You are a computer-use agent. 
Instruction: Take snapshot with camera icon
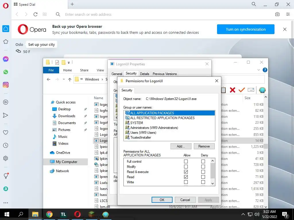[x=277, y=14]
